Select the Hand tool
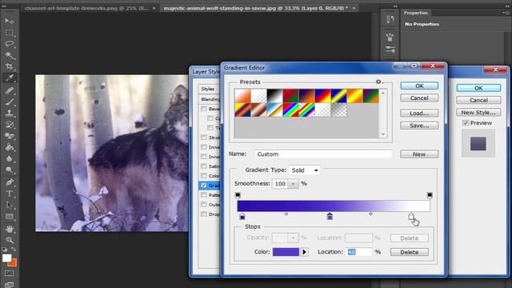 click(9, 229)
